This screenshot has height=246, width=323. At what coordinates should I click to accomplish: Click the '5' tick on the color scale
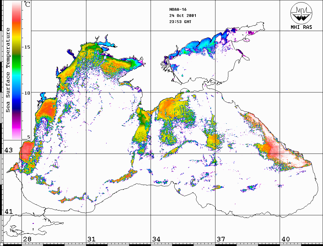click(29, 137)
